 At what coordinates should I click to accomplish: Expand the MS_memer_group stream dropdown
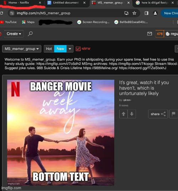pos(22,49)
